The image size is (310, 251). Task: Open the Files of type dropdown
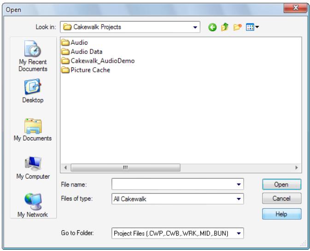(239, 199)
